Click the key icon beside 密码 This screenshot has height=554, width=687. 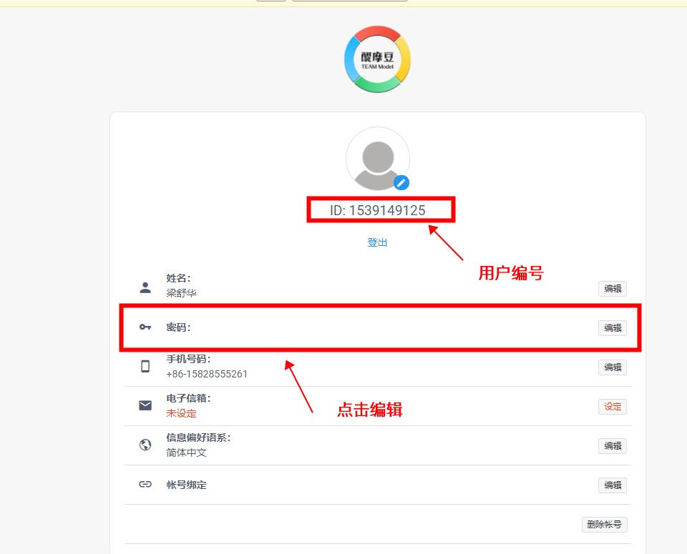coord(145,327)
